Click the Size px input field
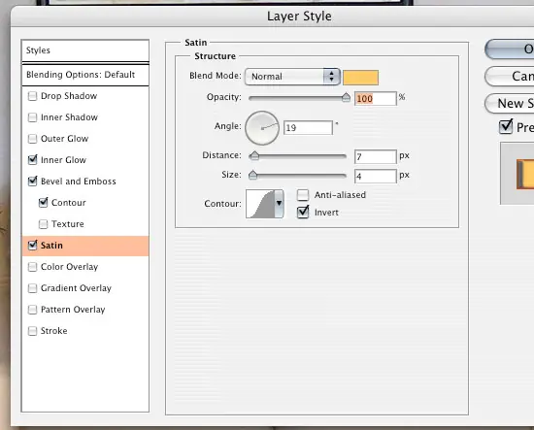 pyautogui.click(x=376, y=176)
